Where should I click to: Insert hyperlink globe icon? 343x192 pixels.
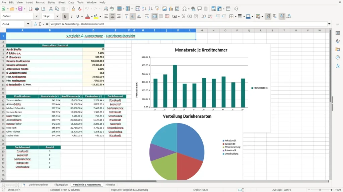[x=193, y=9]
